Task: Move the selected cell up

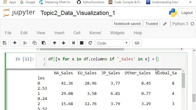Action: (55, 43)
